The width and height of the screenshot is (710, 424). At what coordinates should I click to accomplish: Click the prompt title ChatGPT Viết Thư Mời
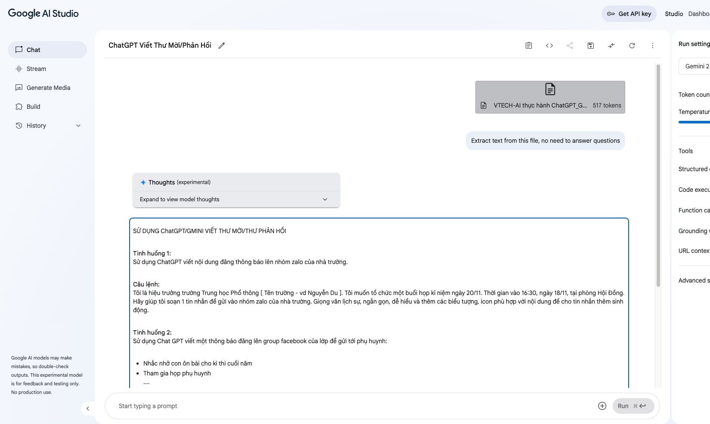pyautogui.click(x=160, y=45)
